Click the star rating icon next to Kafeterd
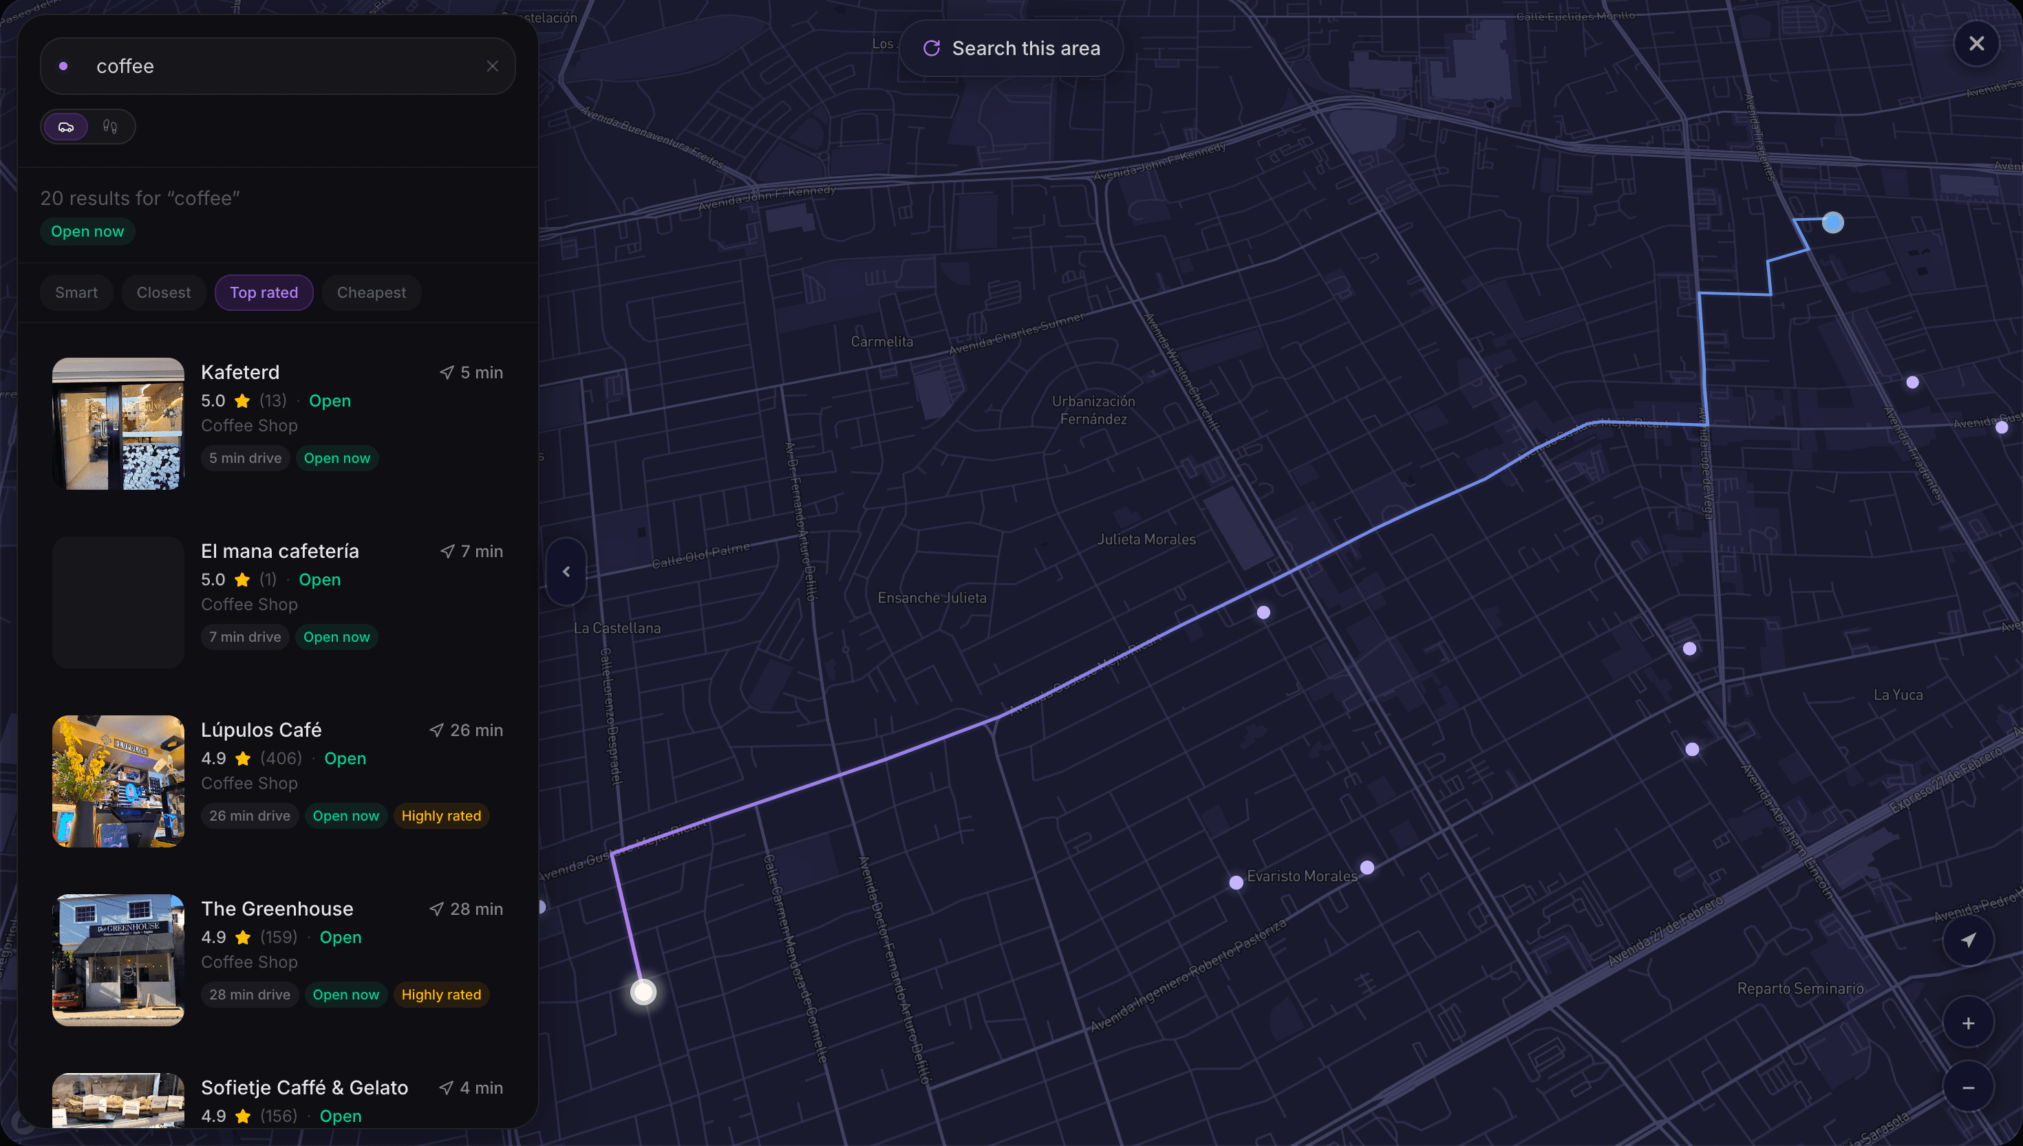2023x1146 pixels. (241, 400)
